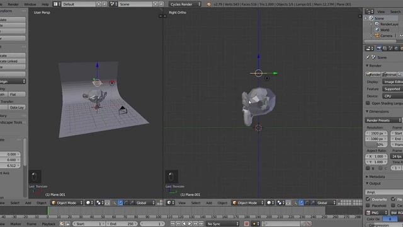Enable Open Shading Language checkbox
Image resolution: width=403 pixels, height=227 pixels.
tap(368, 103)
